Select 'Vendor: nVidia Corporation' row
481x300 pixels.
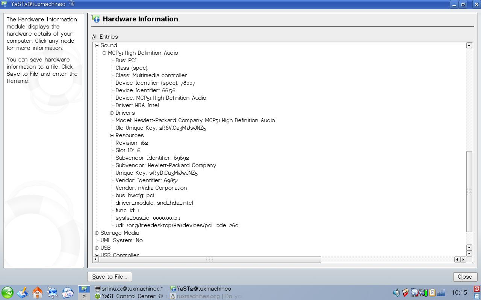point(151,188)
